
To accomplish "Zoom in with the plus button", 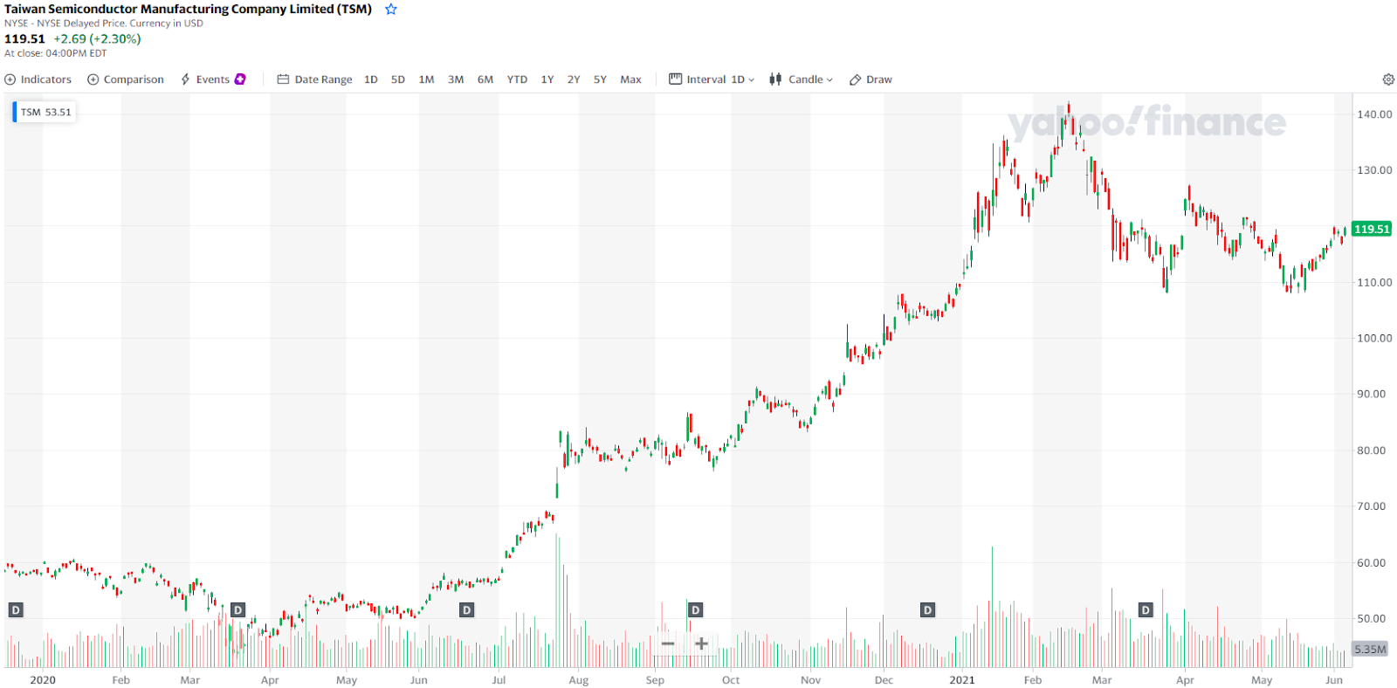I will [x=701, y=643].
